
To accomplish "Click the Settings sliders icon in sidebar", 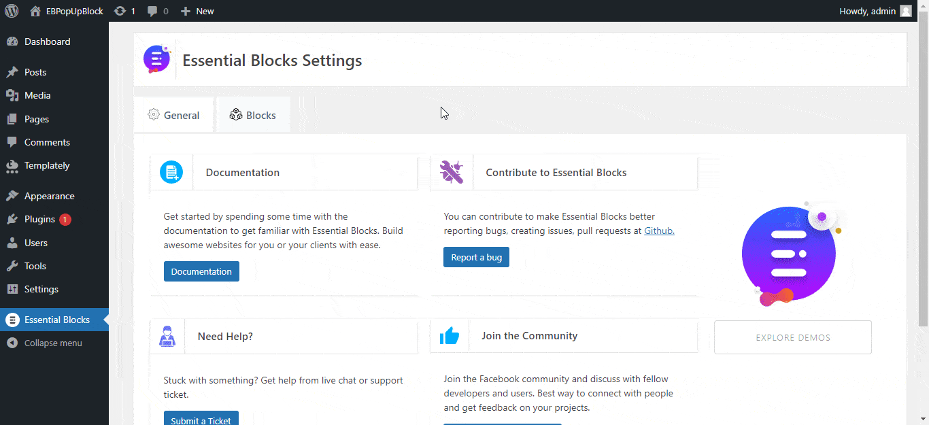I will pyautogui.click(x=12, y=289).
